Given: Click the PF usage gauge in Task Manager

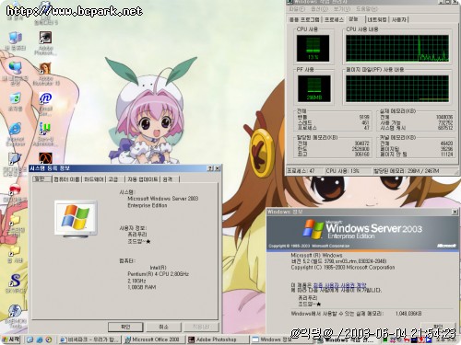Looking at the screenshot, I should (x=313, y=88).
